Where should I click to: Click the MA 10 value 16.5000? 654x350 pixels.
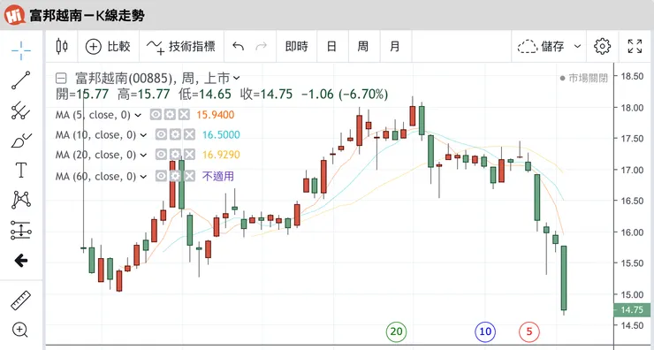coord(221,134)
